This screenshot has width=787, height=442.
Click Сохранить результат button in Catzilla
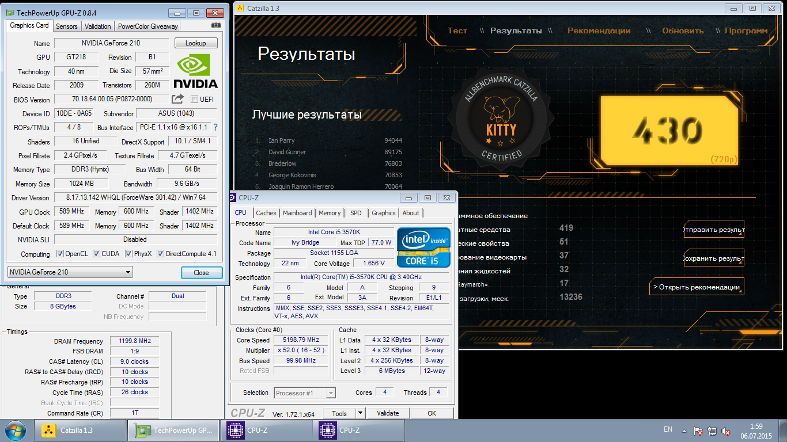click(714, 258)
